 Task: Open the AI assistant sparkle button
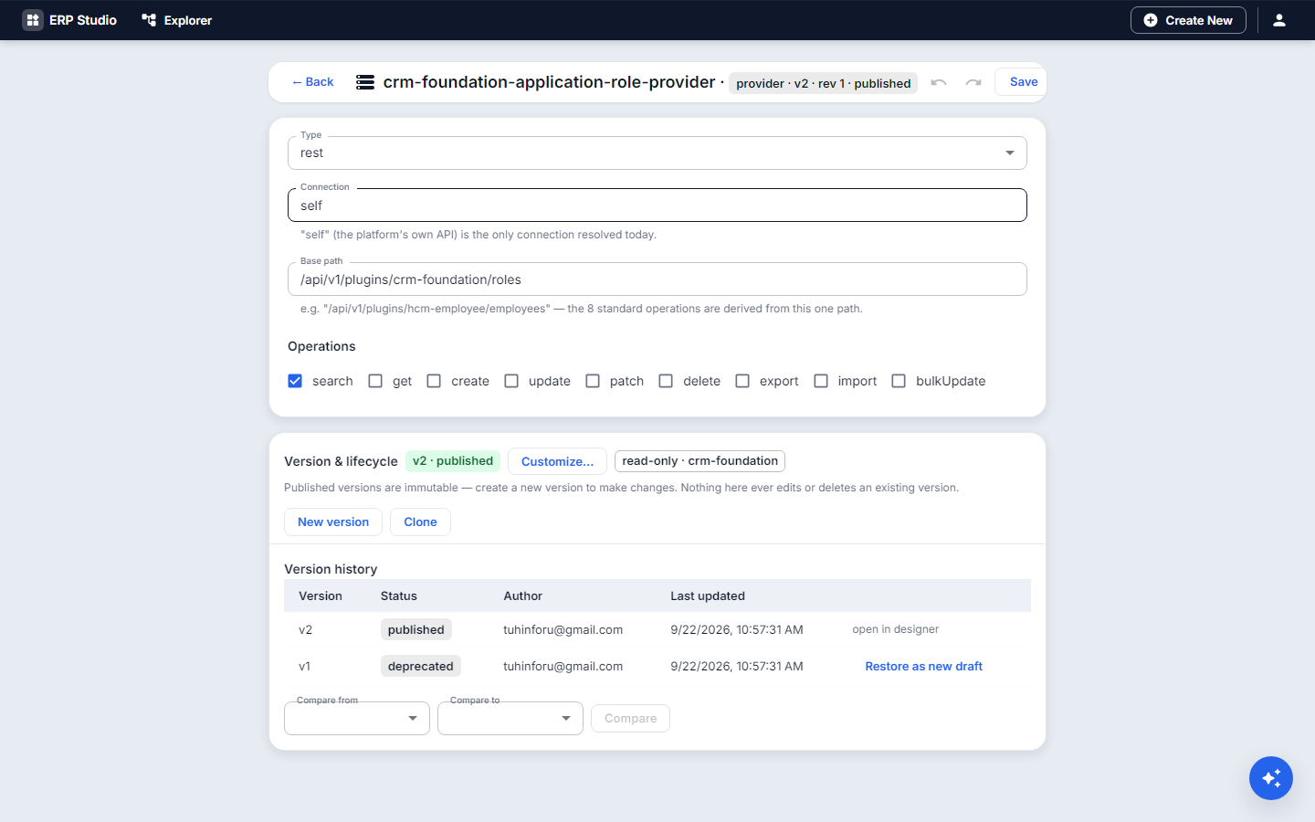(1271, 778)
